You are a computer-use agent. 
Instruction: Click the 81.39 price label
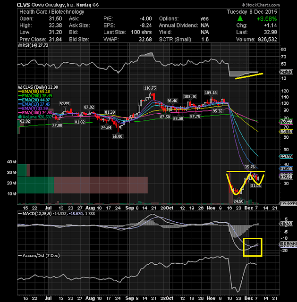(x=110, y=112)
